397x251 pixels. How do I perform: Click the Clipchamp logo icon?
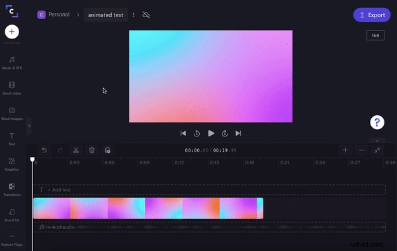pos(12,11)
